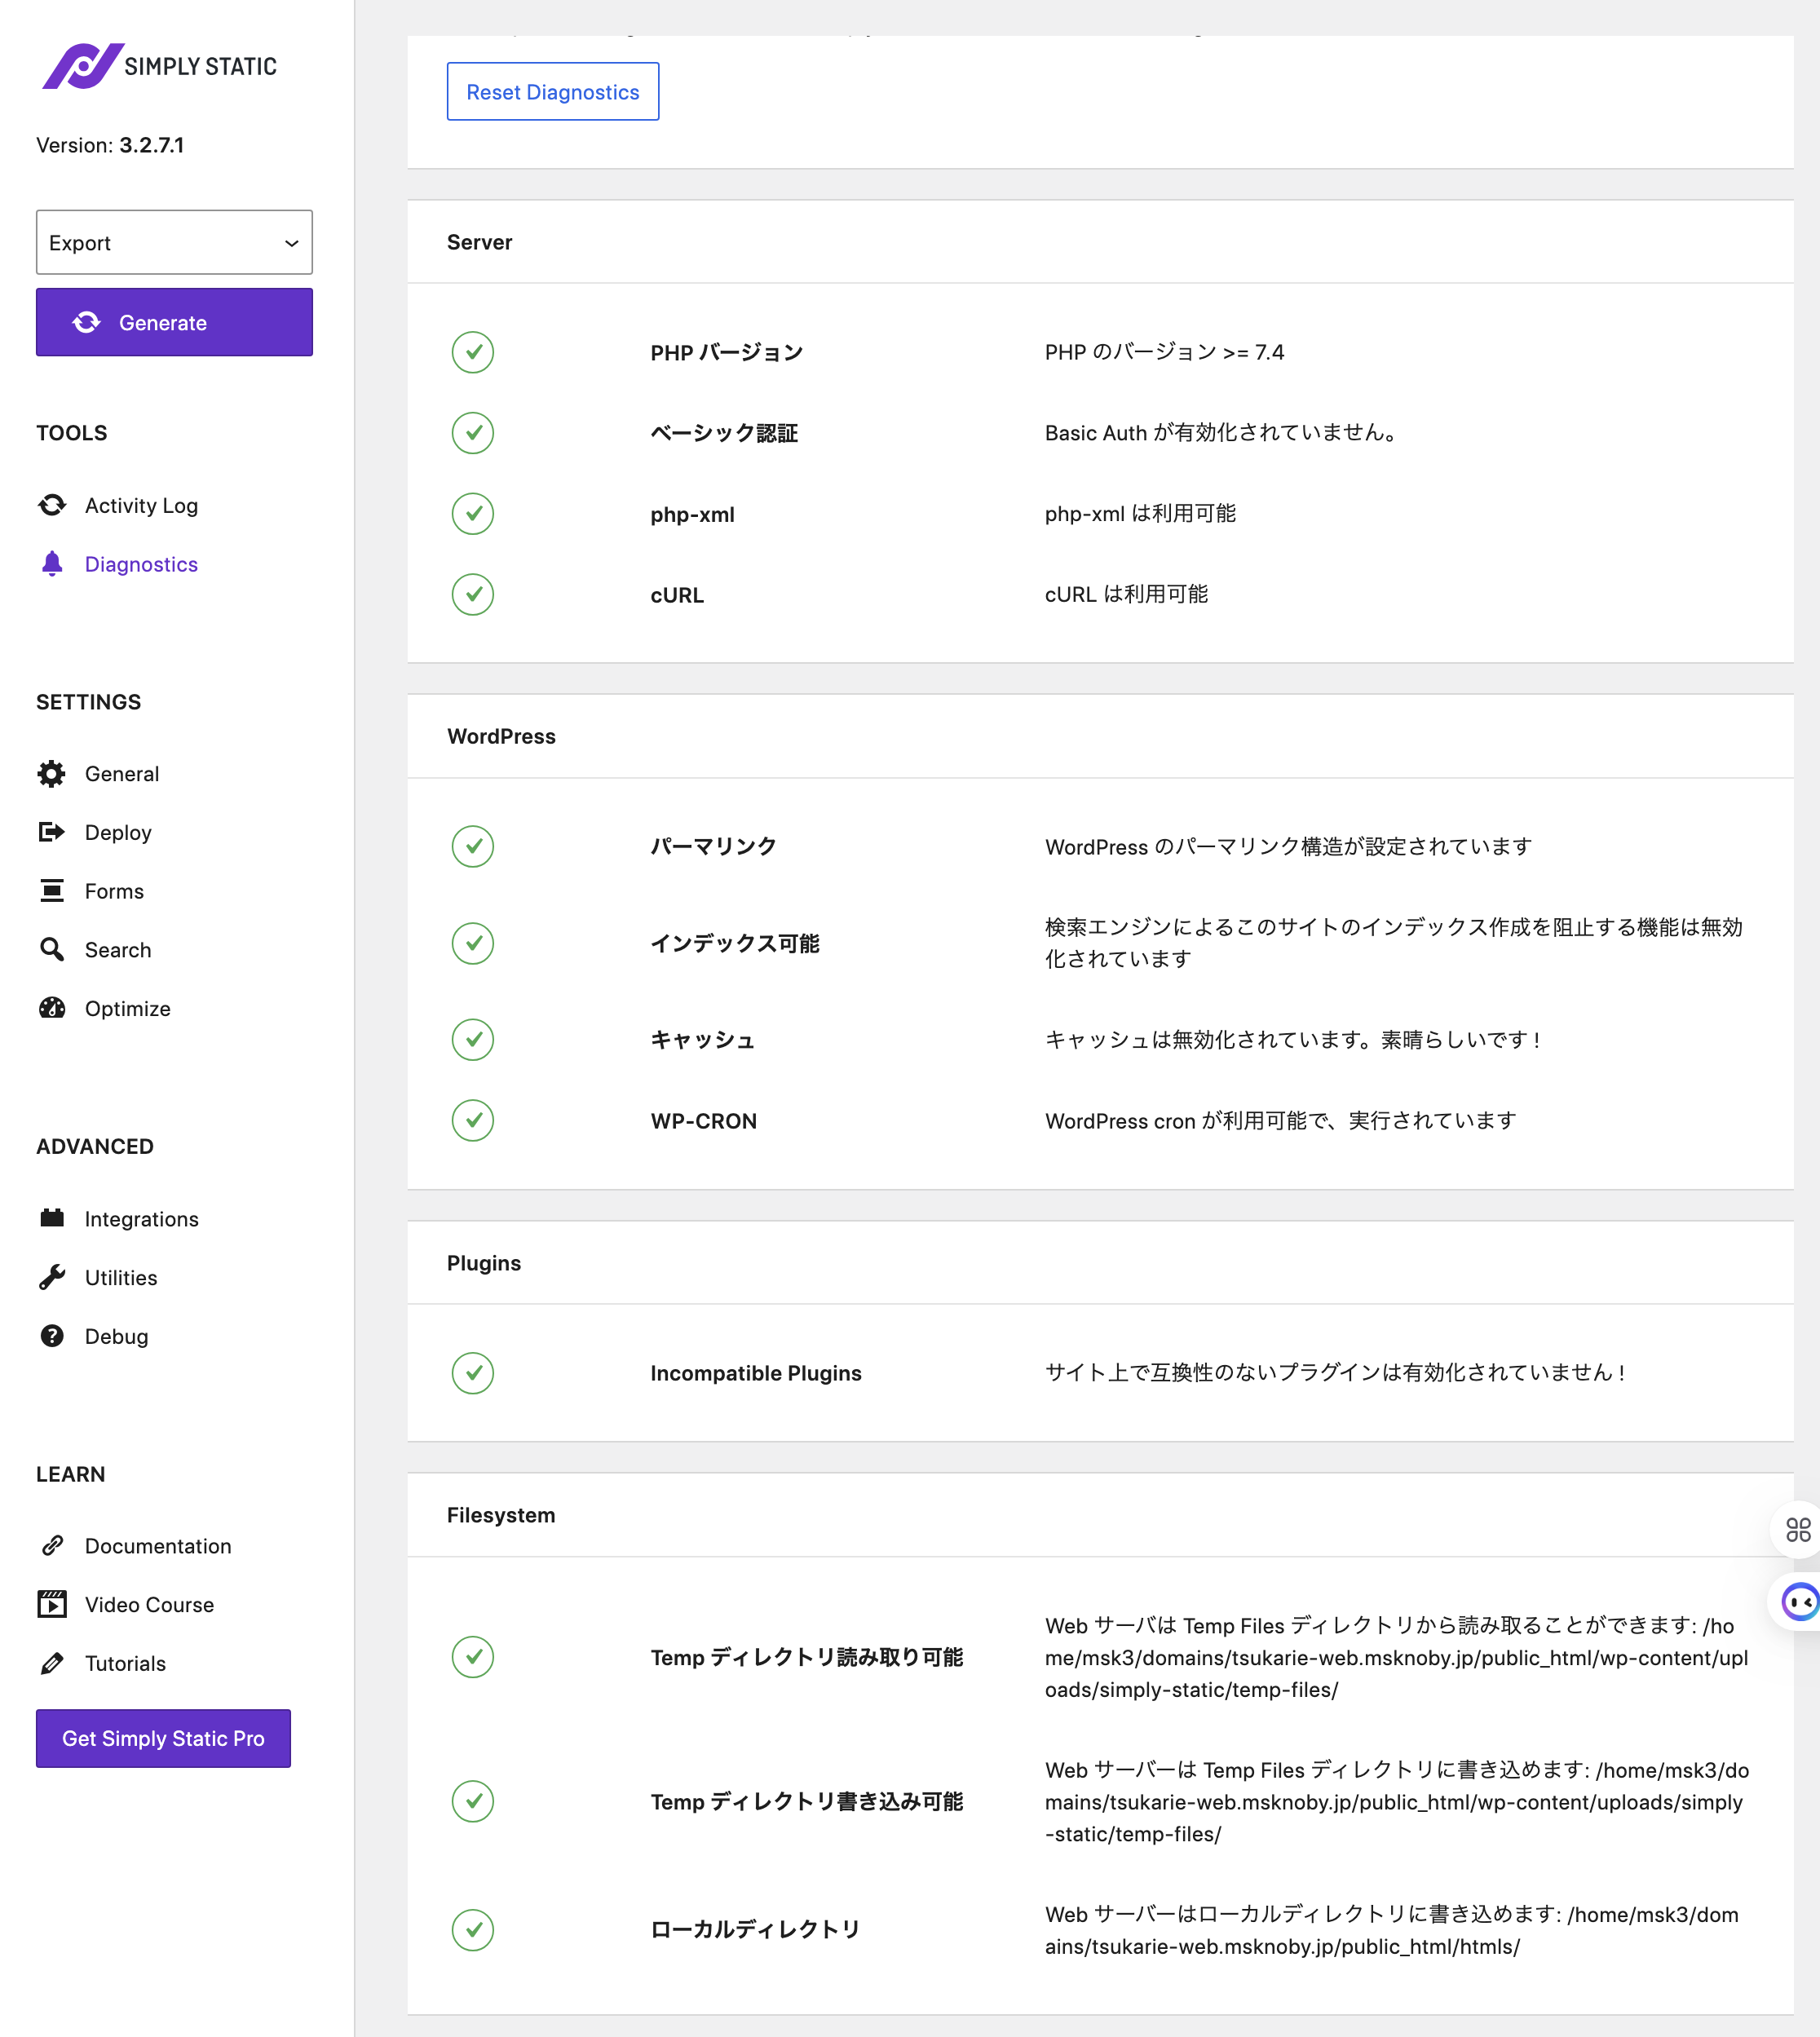Click the Search magnifier icon
The width and height of the screenshot is (1820, 2037).
point(52,949)
